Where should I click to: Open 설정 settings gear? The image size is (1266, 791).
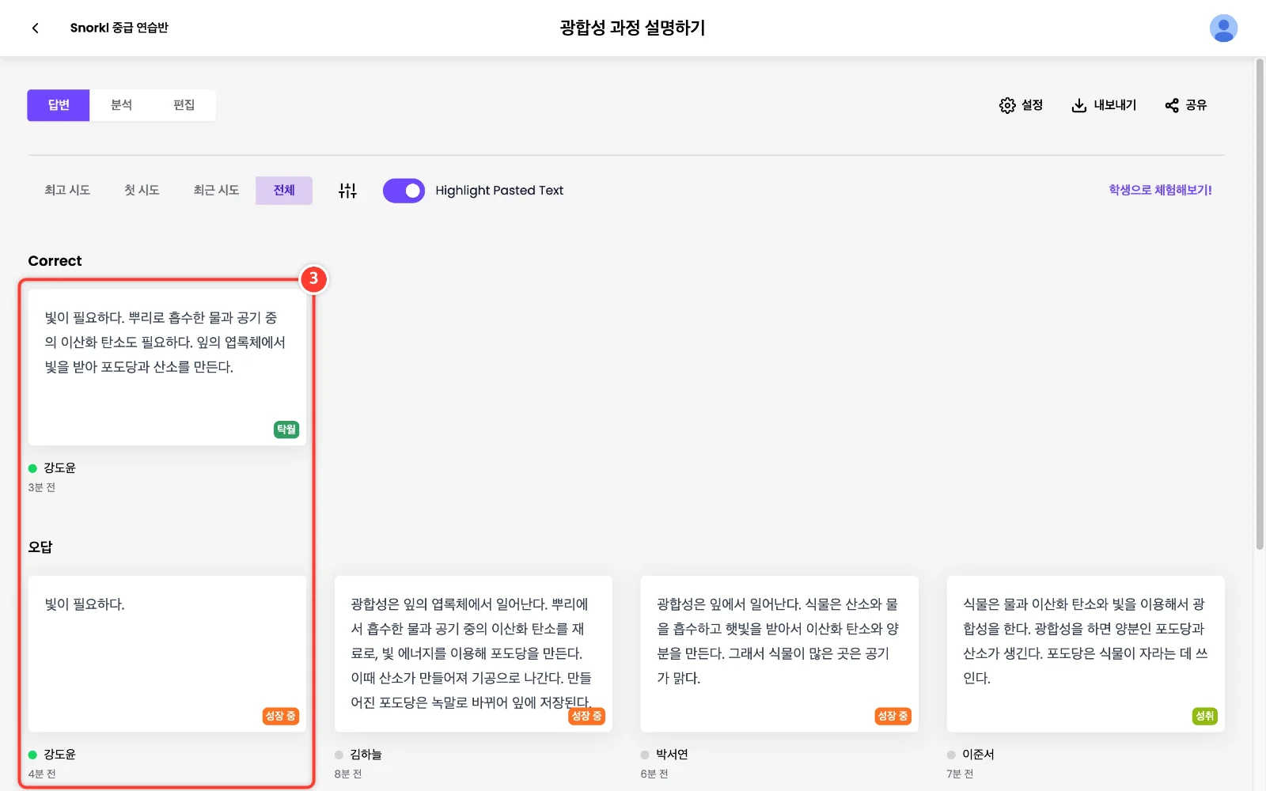point(1021,105)
